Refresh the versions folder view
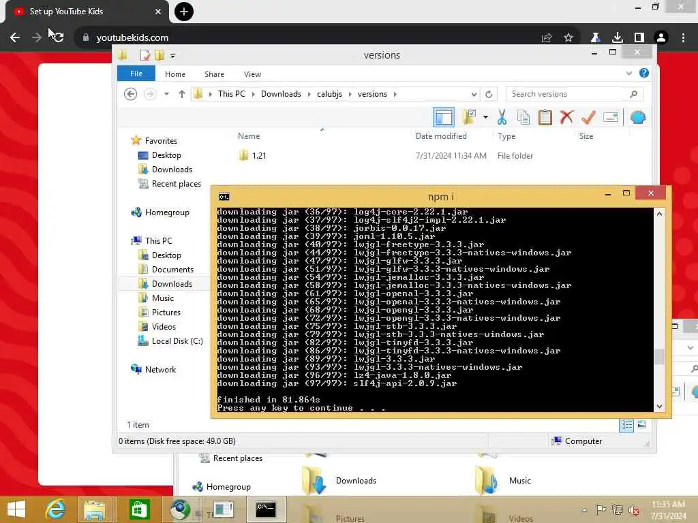 pyautogui.click(x=489, y=94)
